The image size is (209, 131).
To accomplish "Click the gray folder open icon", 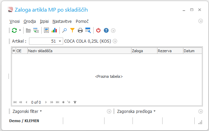I will [x=28, y=30].
